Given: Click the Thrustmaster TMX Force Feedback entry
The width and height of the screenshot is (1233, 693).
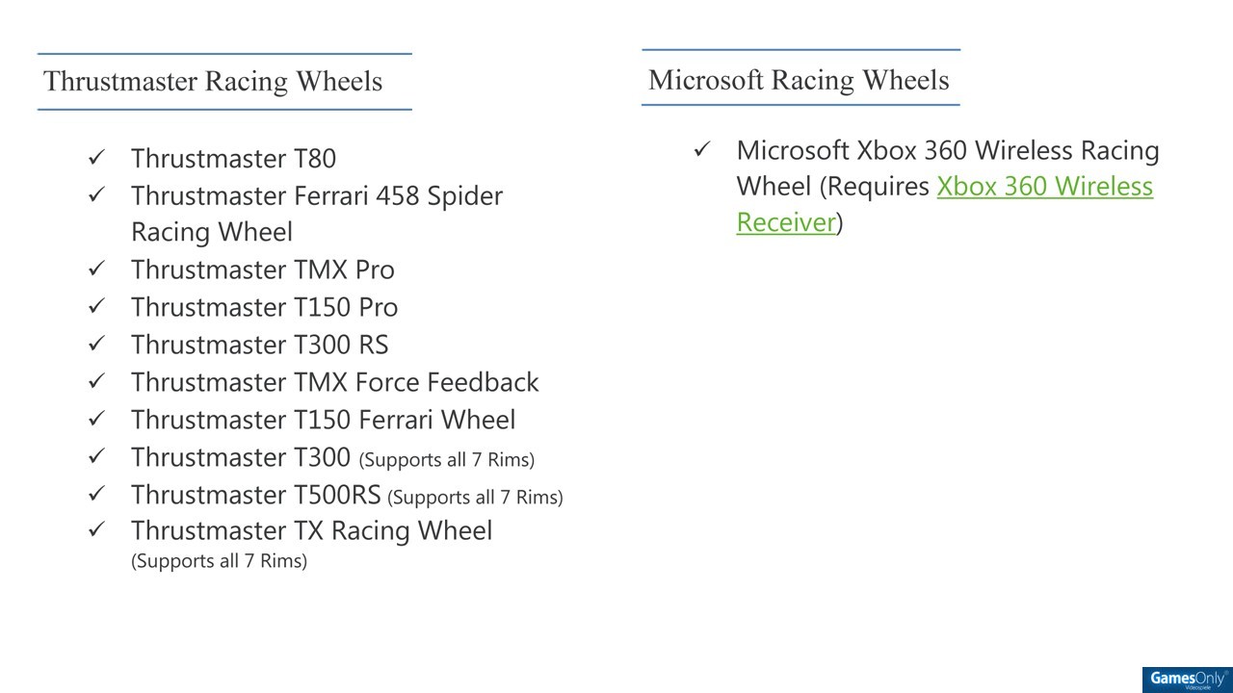Looking at the screenshot, I should tap(335, 382).
